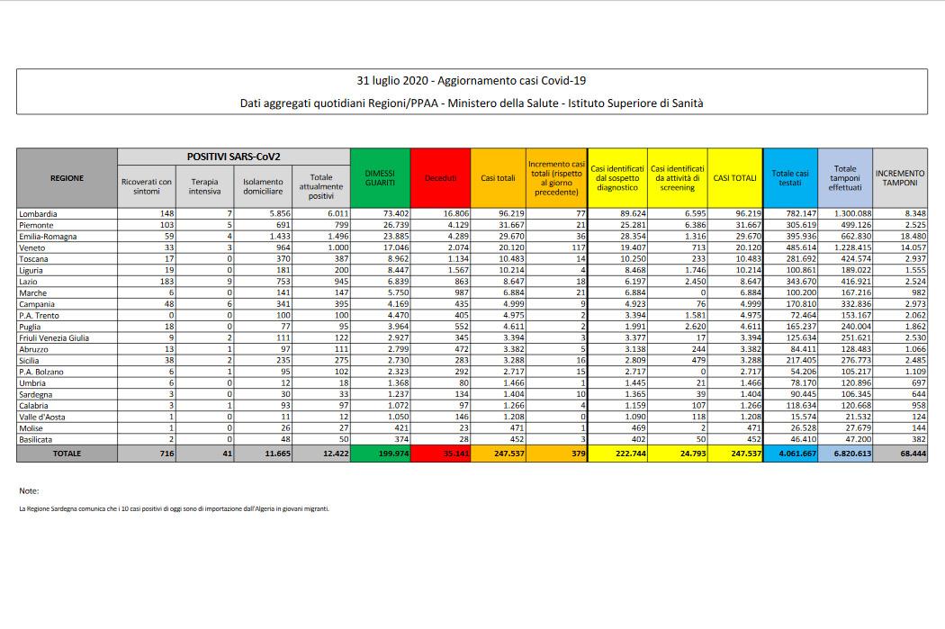Select the yellow CASI TOTALI header

click(734, 178)
